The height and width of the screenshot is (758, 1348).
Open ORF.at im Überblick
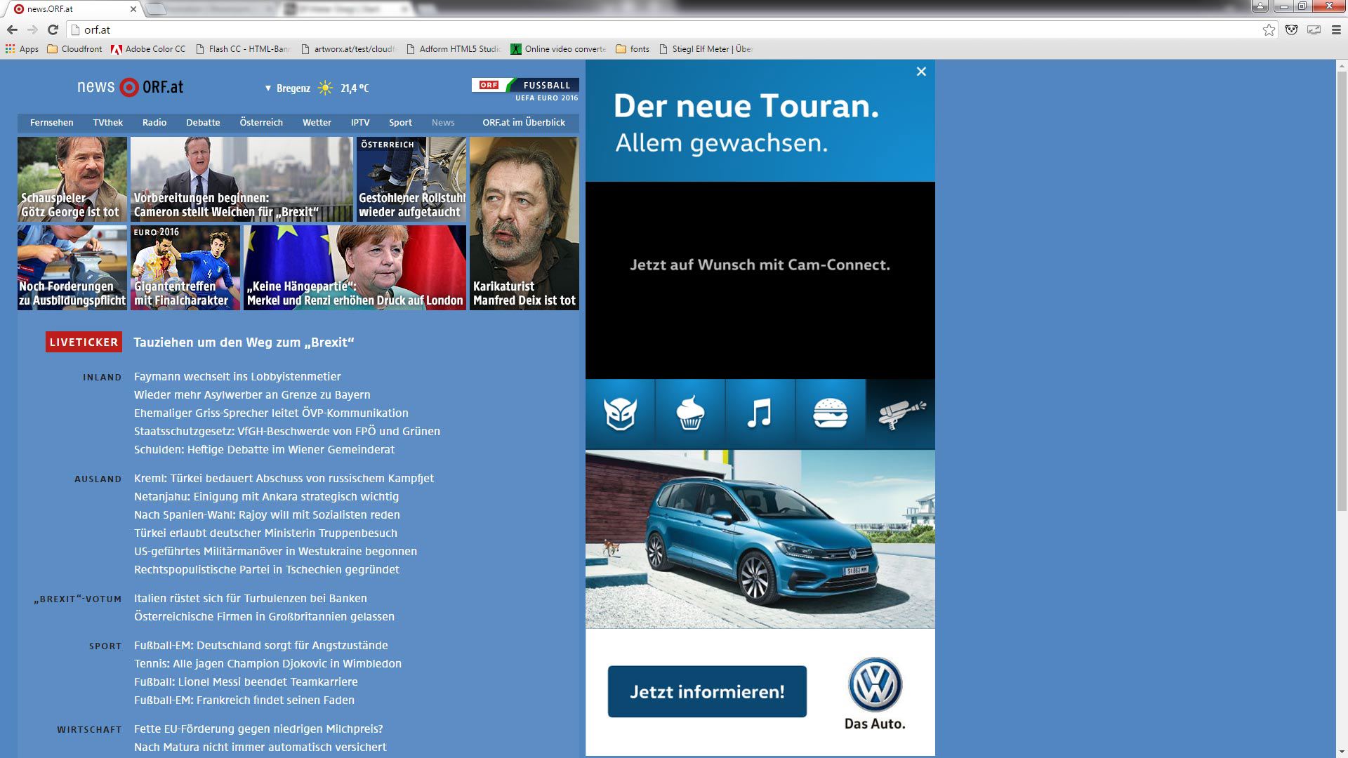point(523,122)
